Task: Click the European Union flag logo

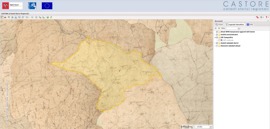Action: [x=47, y=6]
